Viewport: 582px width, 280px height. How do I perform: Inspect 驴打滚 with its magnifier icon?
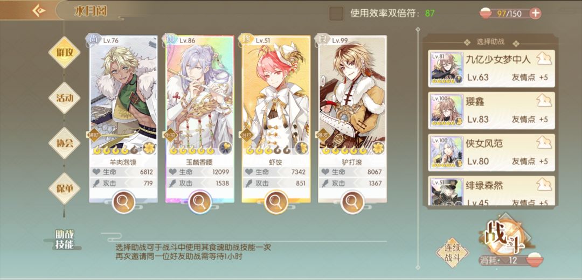tap(352, 202)
